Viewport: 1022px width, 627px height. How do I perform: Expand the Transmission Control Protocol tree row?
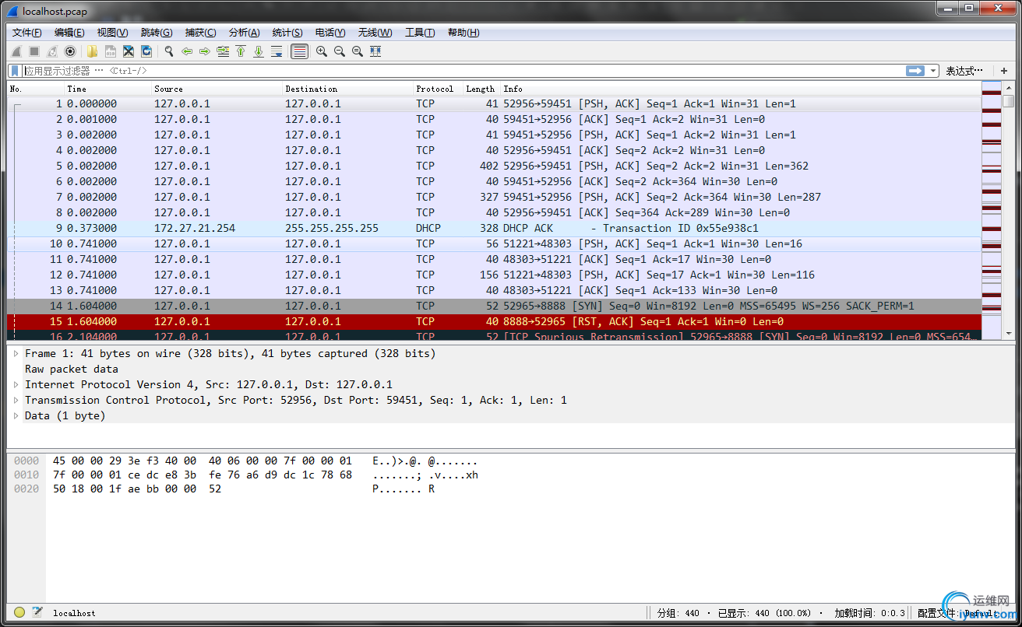coord(16,400)
